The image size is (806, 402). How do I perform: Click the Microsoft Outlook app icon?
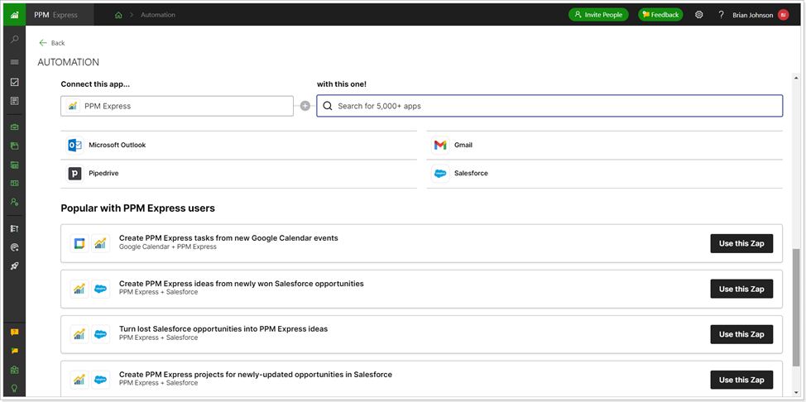pos(75,146)
